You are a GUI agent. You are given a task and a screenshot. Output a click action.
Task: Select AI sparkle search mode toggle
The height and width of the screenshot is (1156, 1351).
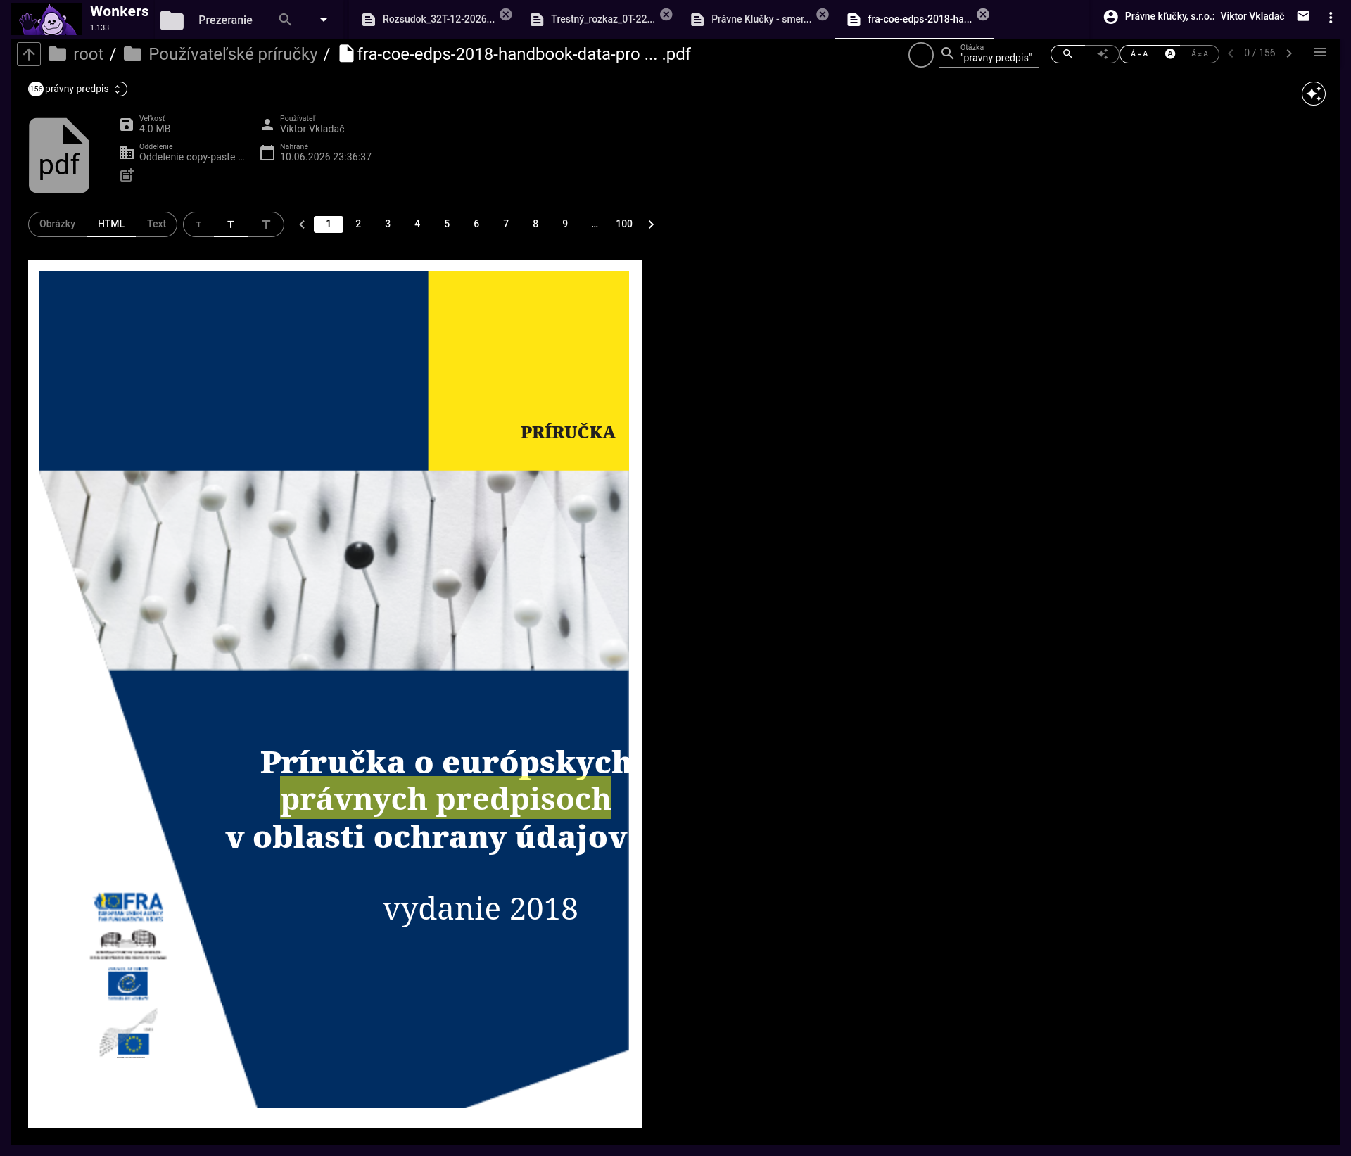pos(1102,53)
